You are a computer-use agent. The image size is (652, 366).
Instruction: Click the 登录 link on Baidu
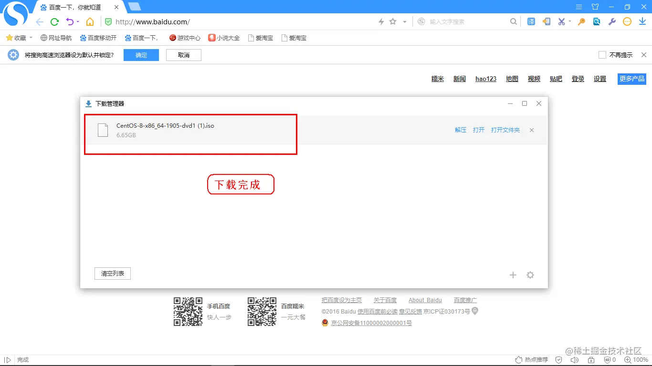[578, 79]
